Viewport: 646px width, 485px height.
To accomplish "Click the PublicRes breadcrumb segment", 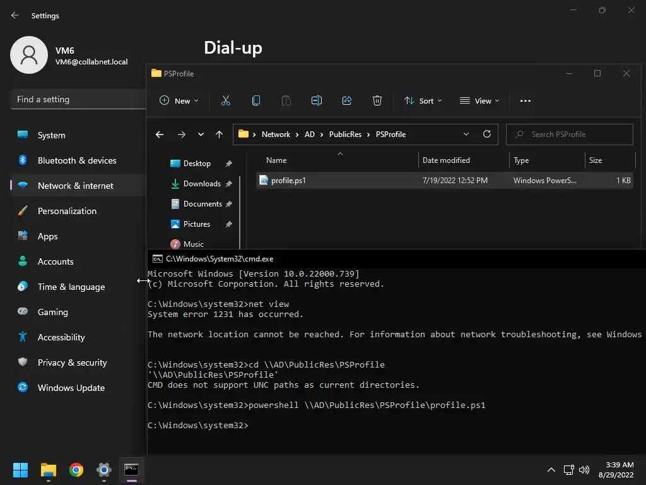I will point(345,135).
